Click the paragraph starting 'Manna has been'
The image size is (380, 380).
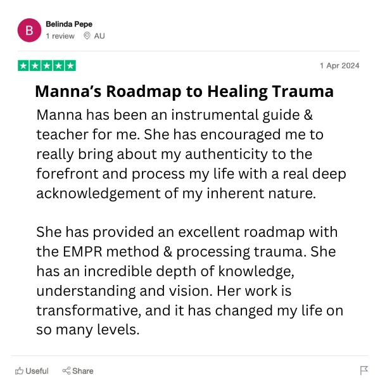coord(191,154)
